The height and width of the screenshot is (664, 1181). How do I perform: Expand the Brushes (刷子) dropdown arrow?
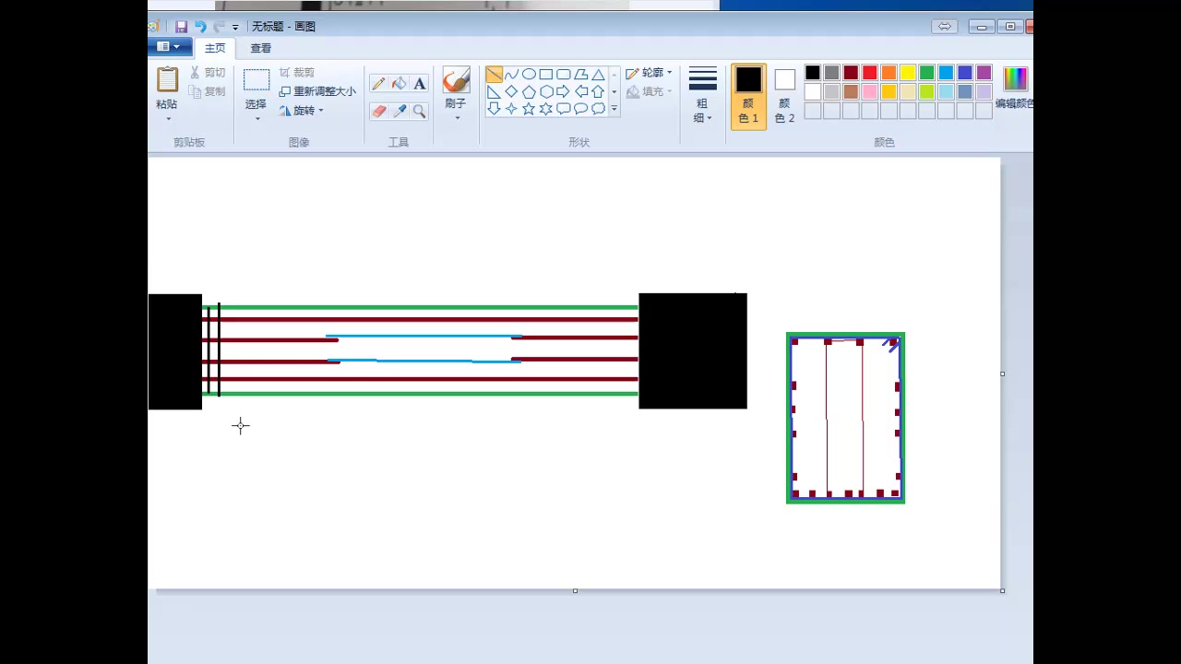click(457, 118)
